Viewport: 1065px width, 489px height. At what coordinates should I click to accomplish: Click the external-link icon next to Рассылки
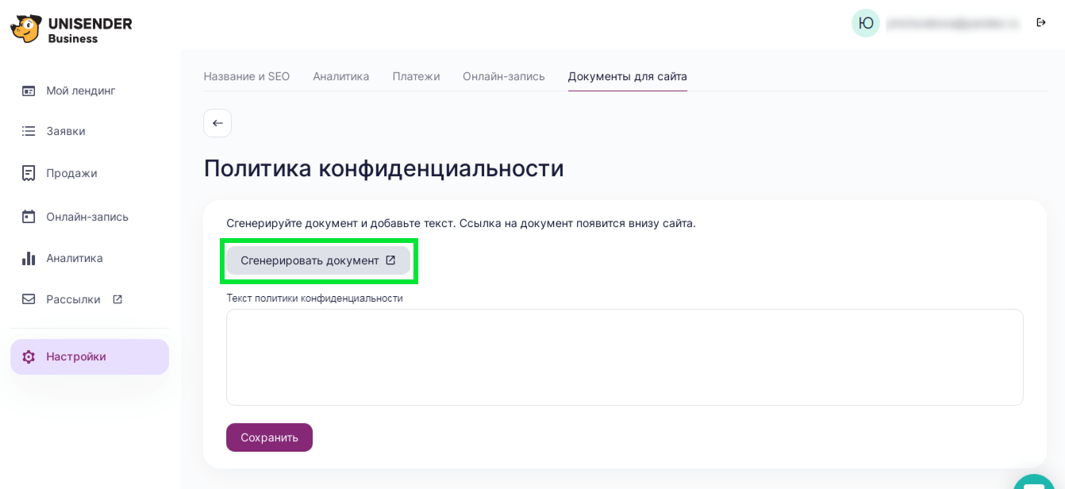117,299
